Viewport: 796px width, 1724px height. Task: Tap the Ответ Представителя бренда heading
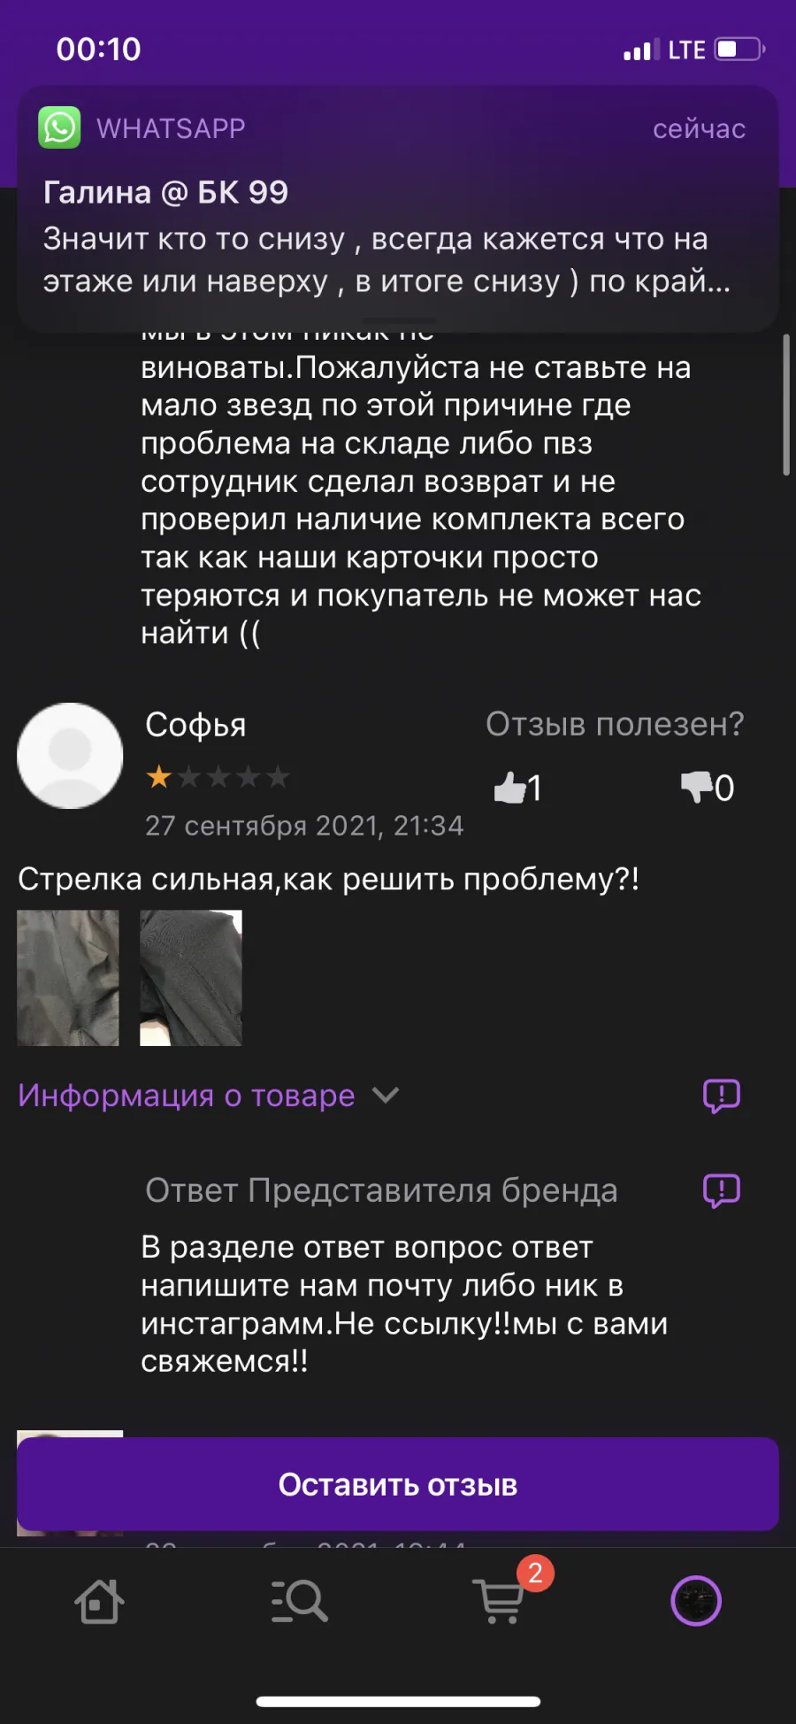[381, 1190]
